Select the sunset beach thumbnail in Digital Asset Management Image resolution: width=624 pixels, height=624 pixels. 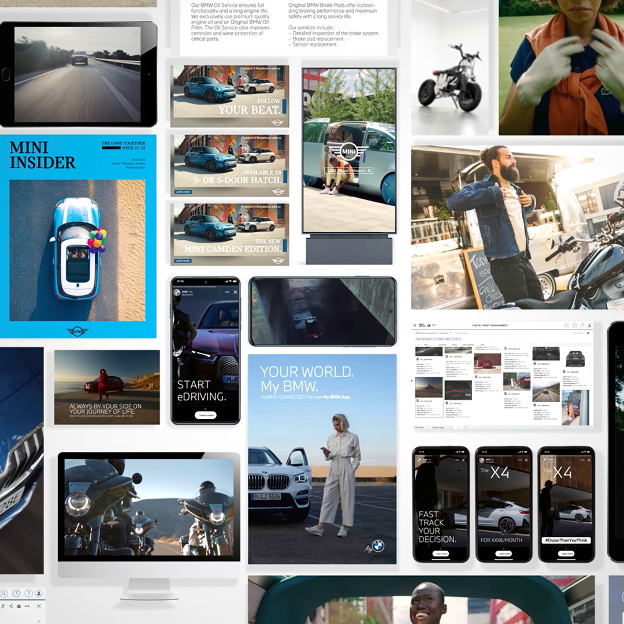pos(429,387)
